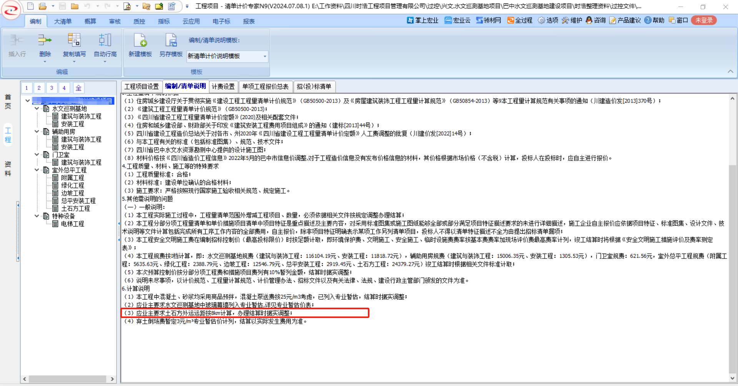Click the locked document icon
The width and height of the screenshot is (738, 386).
127,6
